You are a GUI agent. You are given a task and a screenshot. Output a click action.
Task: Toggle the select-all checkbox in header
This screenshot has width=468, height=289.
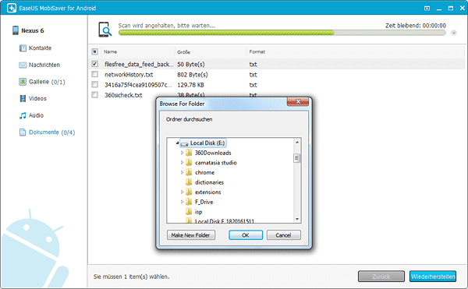[x=94, y=52]
